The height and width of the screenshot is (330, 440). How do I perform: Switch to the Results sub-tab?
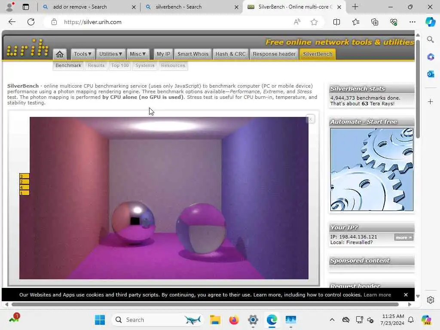tap(96, 65)
